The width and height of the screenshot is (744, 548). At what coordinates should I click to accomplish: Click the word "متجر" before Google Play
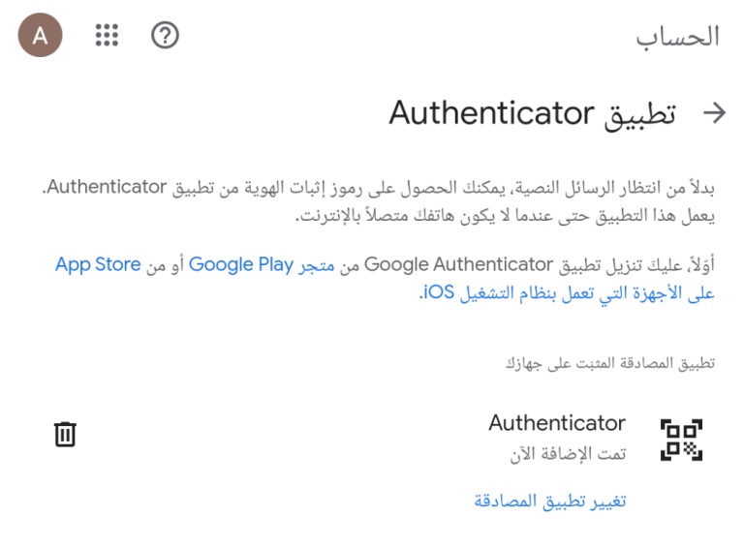(x=317, y=265)
